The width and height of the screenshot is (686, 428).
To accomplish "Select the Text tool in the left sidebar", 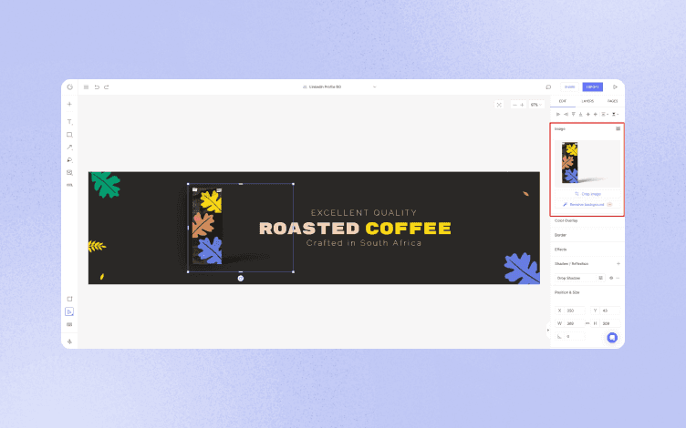I will click(69, 122).
